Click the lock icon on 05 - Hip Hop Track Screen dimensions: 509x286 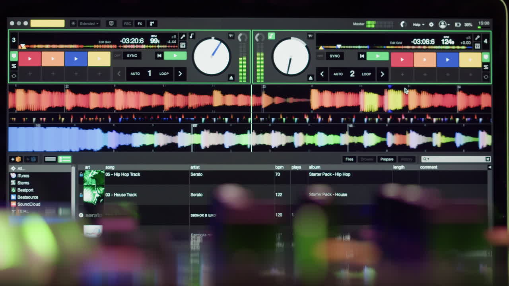coord(81,174)
